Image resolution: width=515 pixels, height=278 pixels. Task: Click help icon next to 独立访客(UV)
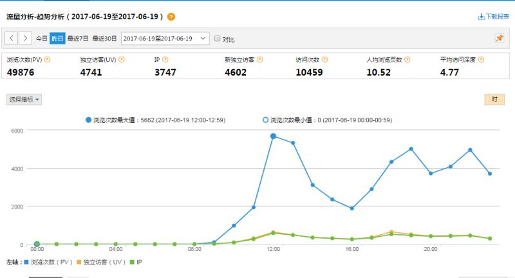121,60
